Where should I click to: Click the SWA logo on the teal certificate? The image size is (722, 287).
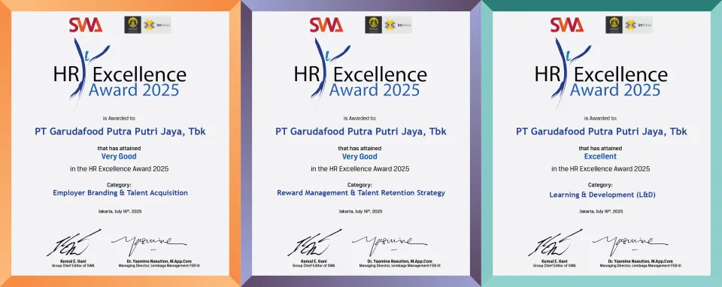567,25
